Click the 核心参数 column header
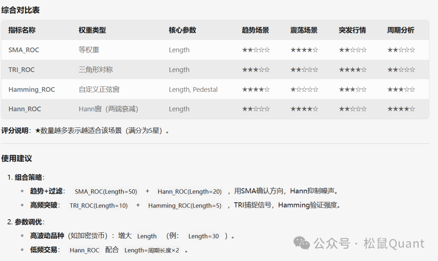 [182, 30]
